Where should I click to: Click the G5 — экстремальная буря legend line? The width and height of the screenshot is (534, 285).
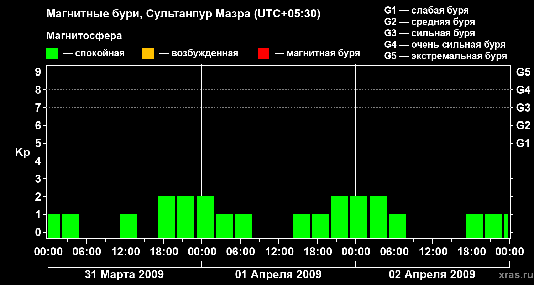pyautogui.click(x=446, y=56)
